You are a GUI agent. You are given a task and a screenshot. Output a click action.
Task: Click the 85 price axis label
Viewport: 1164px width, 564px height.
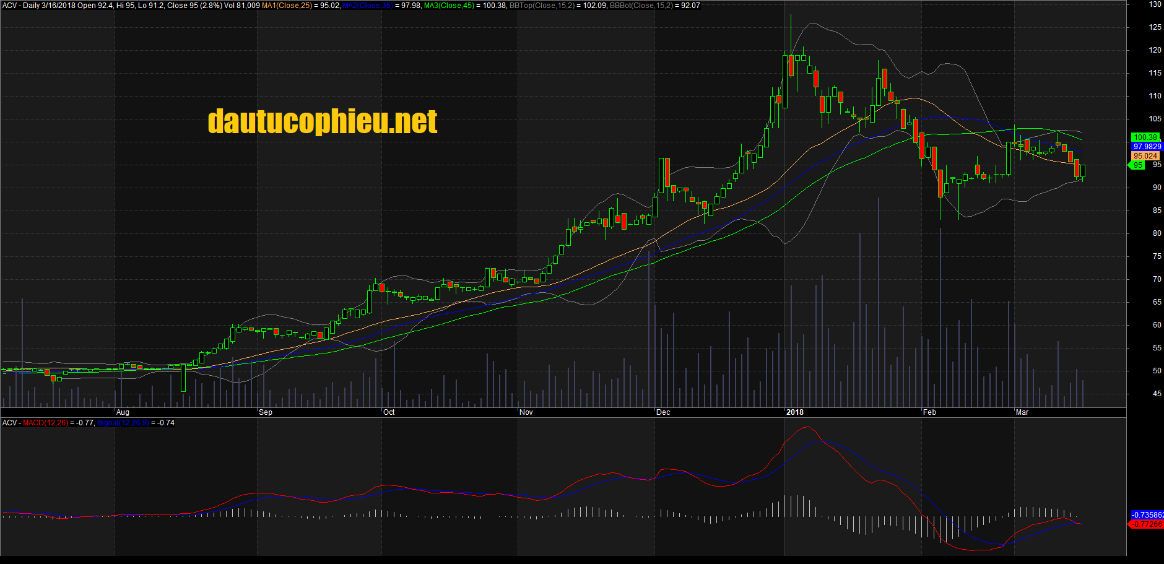click(1157, 210)
